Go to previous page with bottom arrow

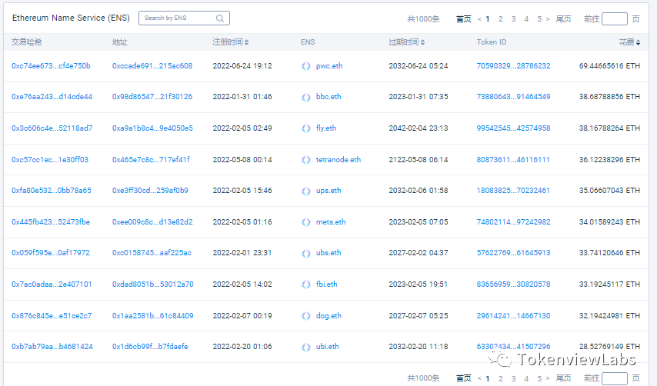coord(479,378)
